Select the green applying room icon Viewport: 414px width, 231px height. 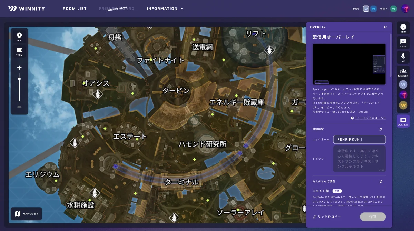[393, 9]
